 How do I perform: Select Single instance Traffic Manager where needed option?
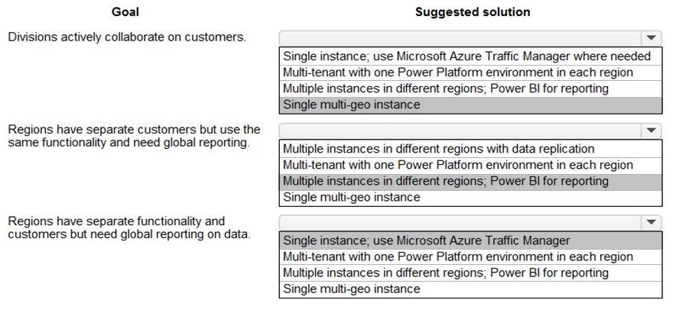(x=466, y=56)
